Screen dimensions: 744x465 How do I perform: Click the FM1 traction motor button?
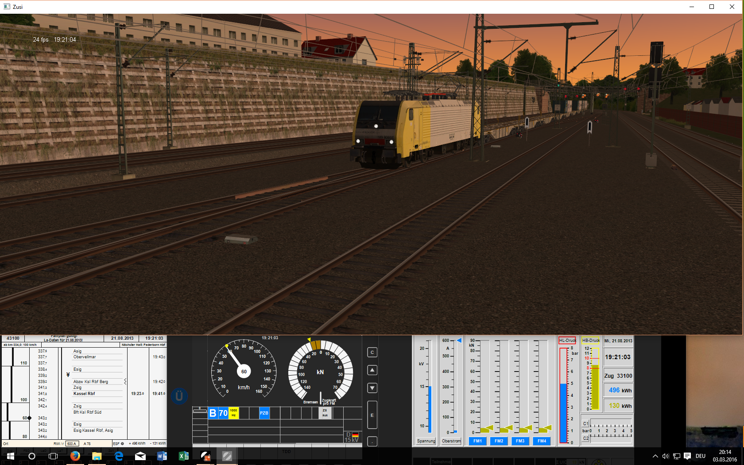point(477,441)
